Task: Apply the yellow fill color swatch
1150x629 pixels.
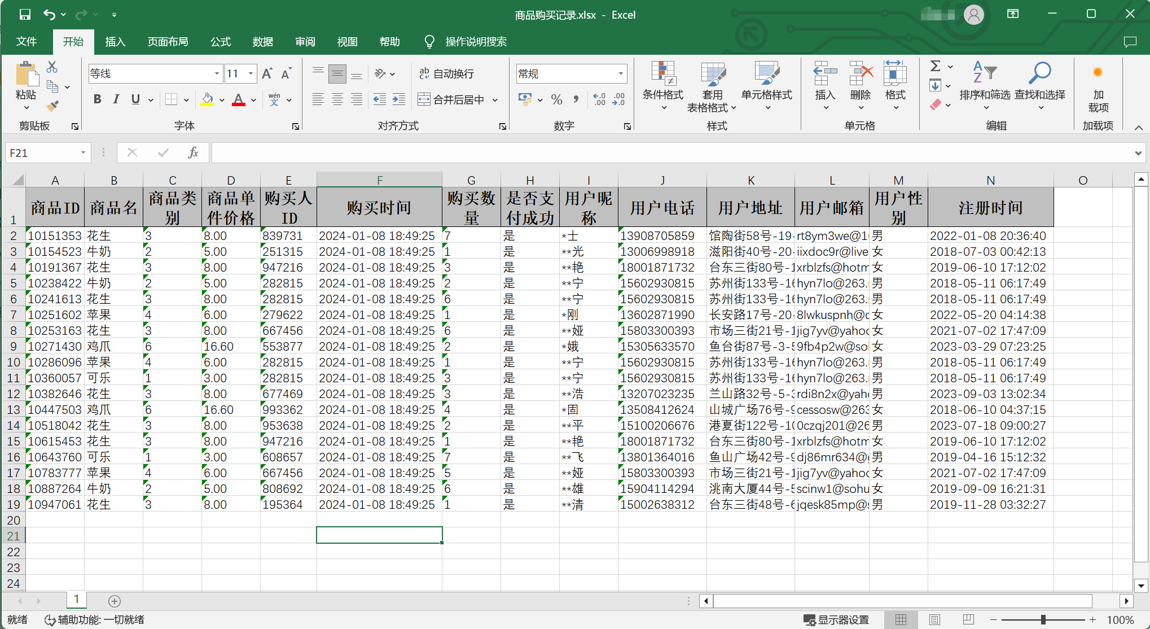Action: tap(208, 100)
